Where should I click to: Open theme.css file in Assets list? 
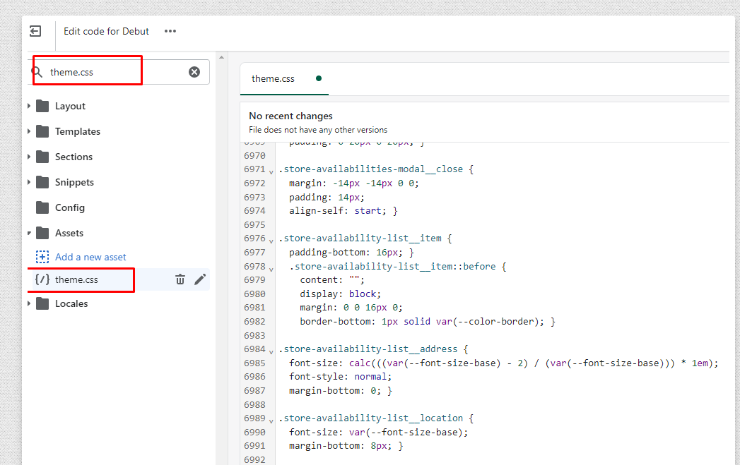point(76,280)
